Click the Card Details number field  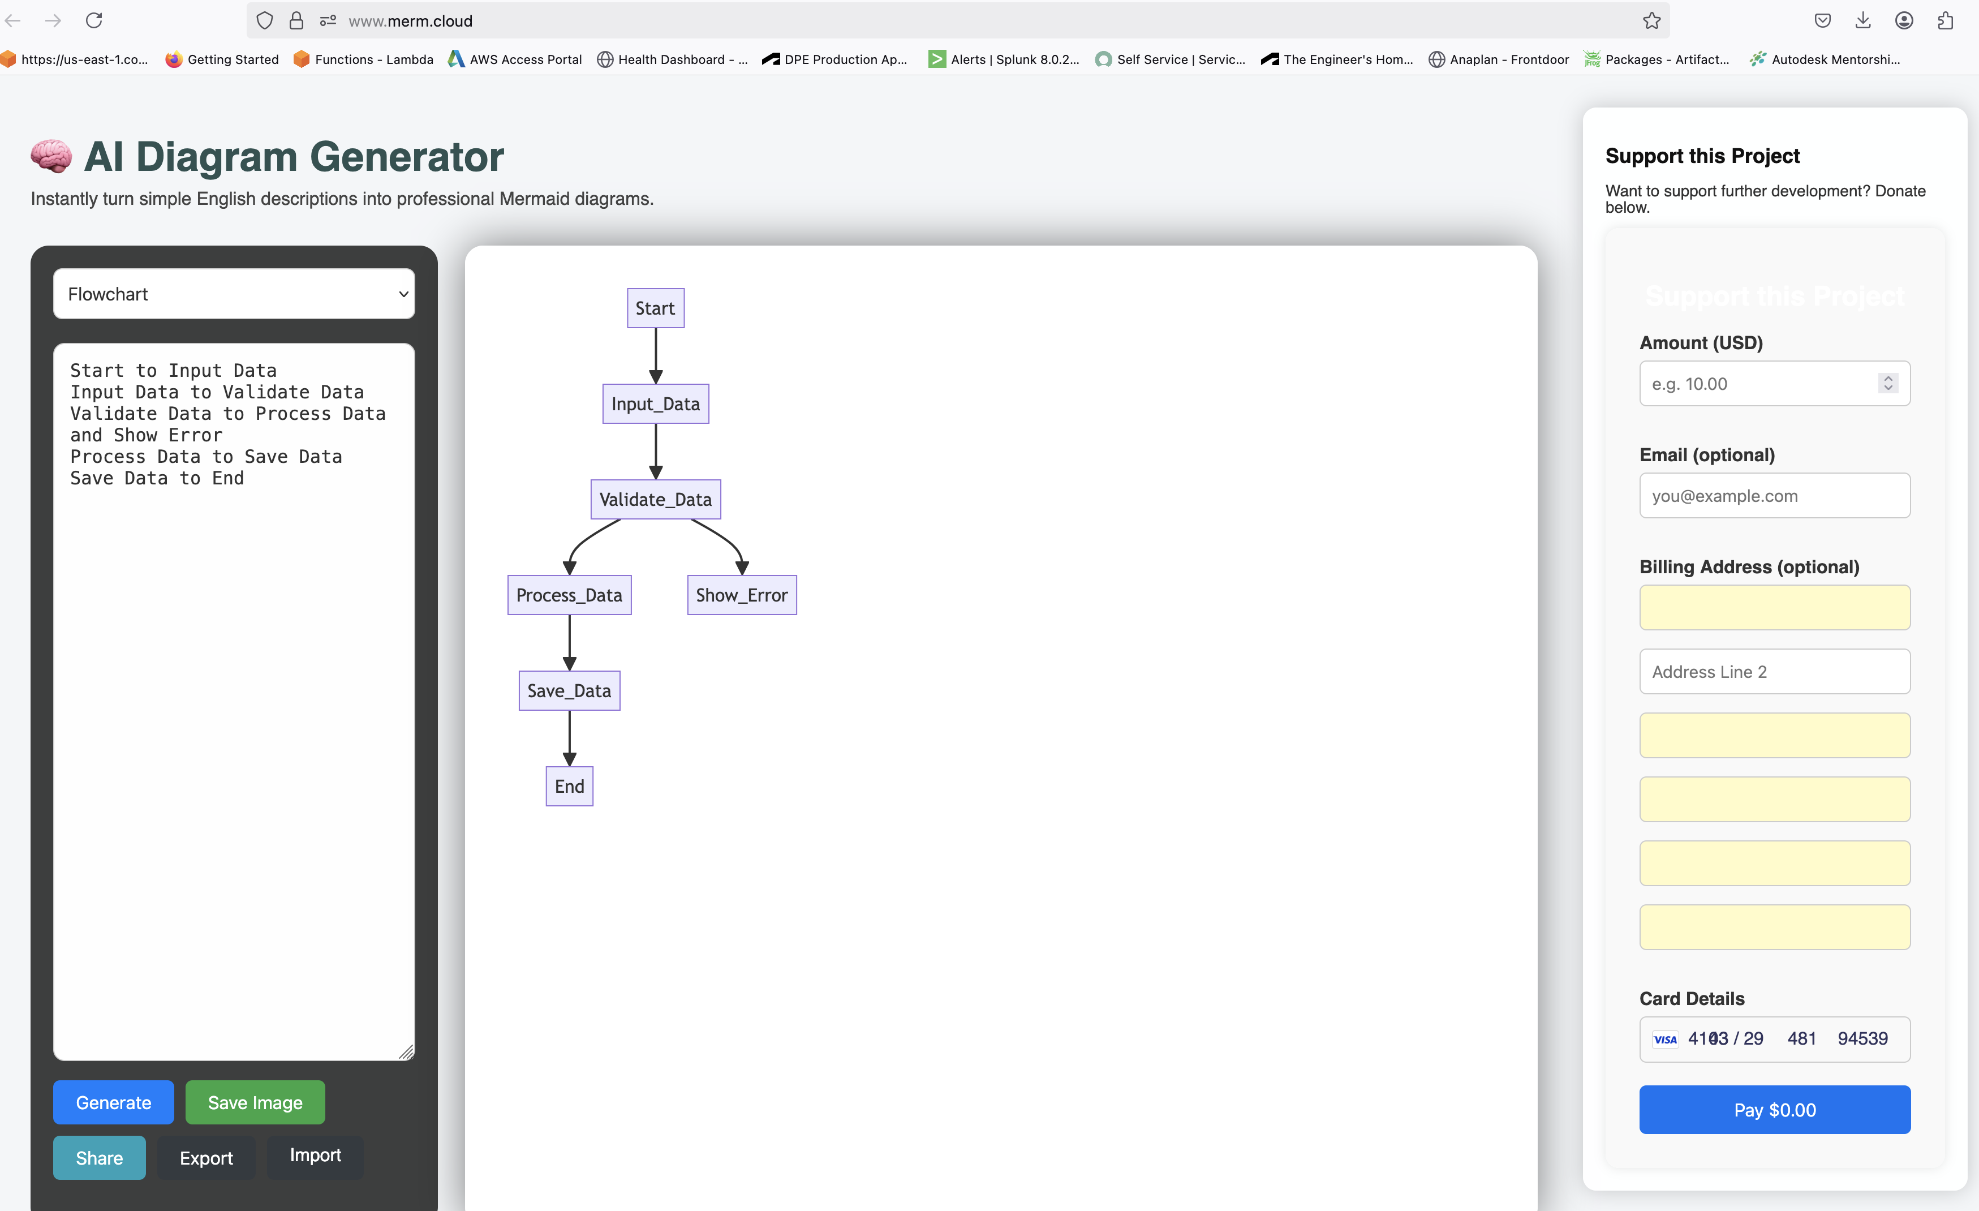(1775, 1039)
